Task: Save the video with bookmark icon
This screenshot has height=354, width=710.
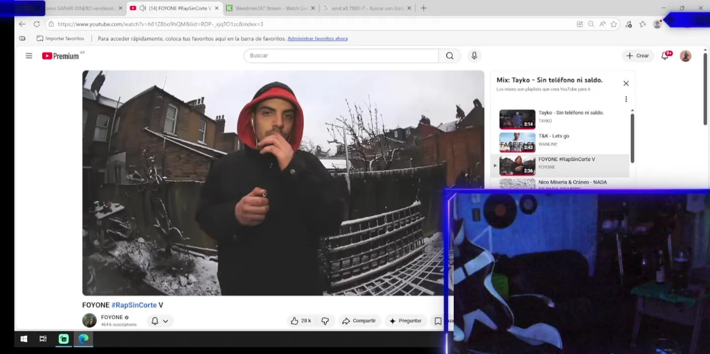Action: pyautogui.click(x=438, y=321)
